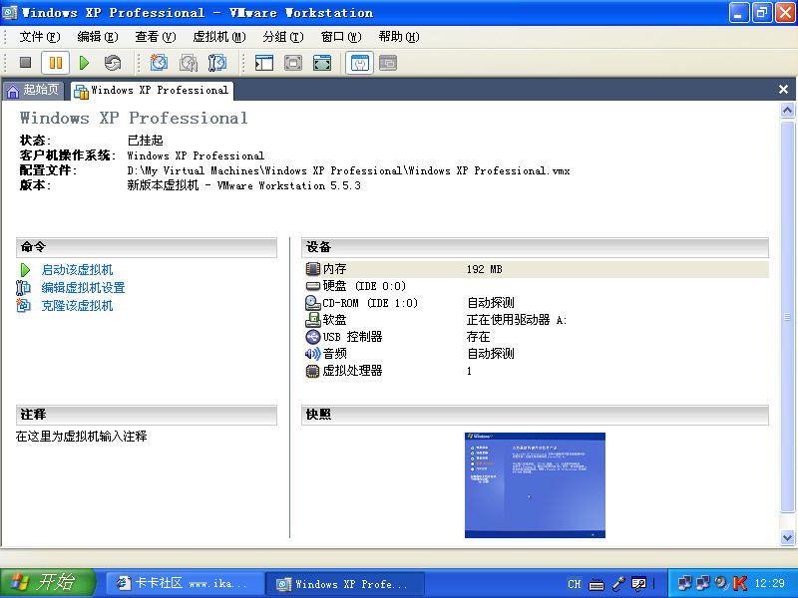Click the floppy drive icon next to 软盘
798x598 pixels.
point(312,320)
